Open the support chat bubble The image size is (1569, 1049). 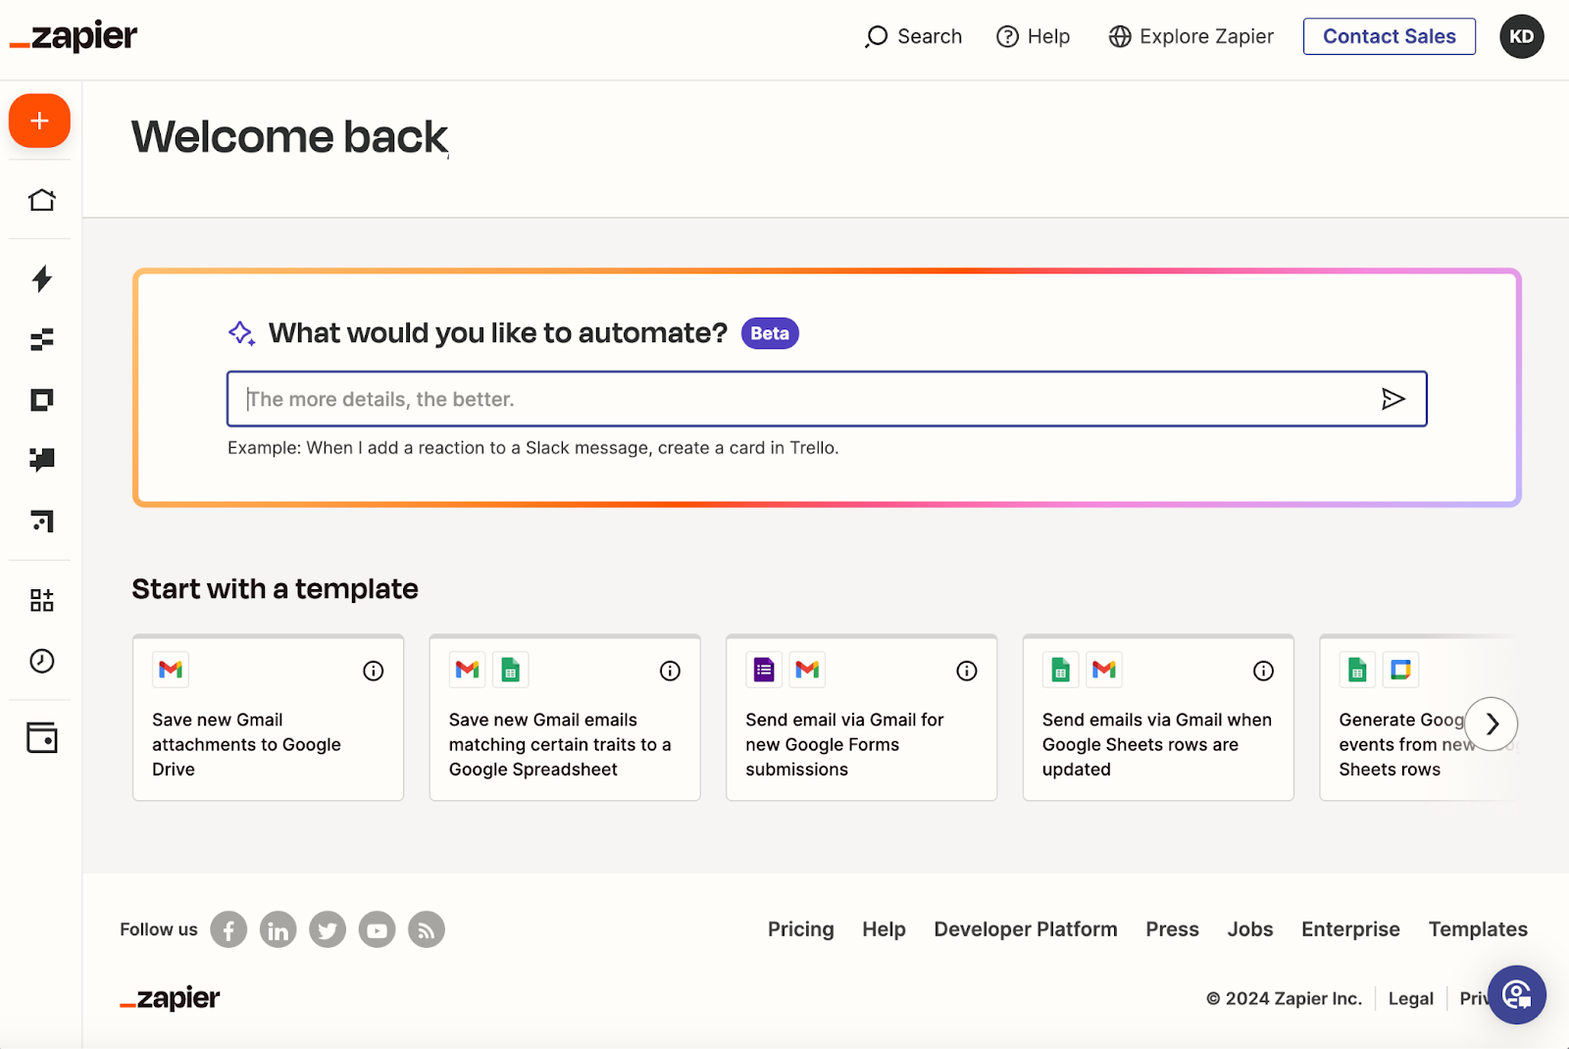coord(1516,995)
